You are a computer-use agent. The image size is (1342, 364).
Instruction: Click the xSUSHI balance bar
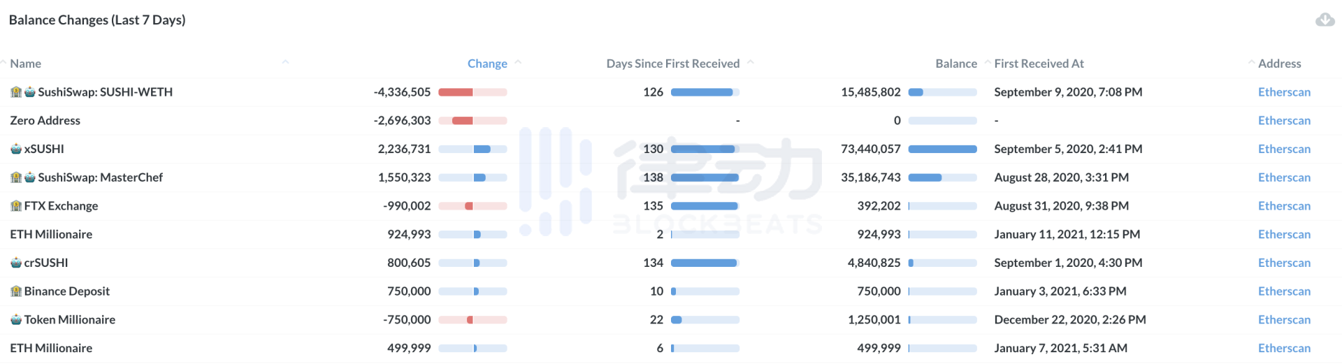point(942,149)
